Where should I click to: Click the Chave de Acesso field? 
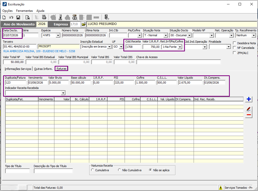pos(178,62)
